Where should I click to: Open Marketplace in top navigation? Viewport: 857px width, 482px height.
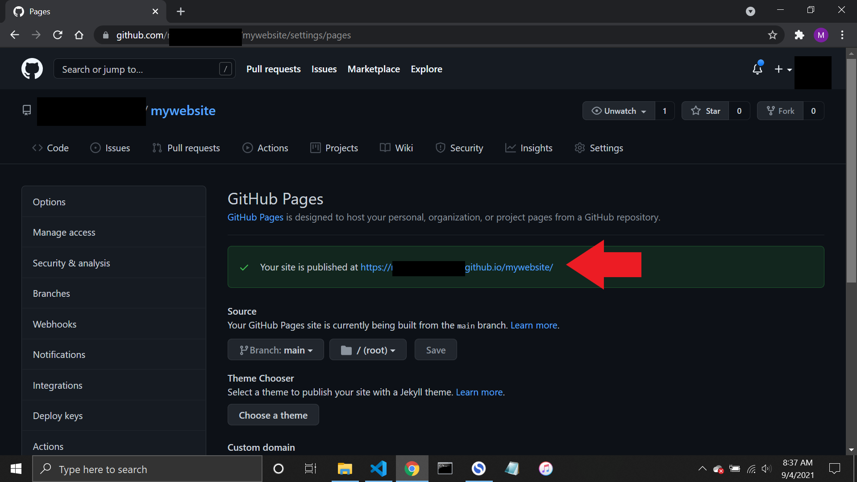click(x=374, y=69)
